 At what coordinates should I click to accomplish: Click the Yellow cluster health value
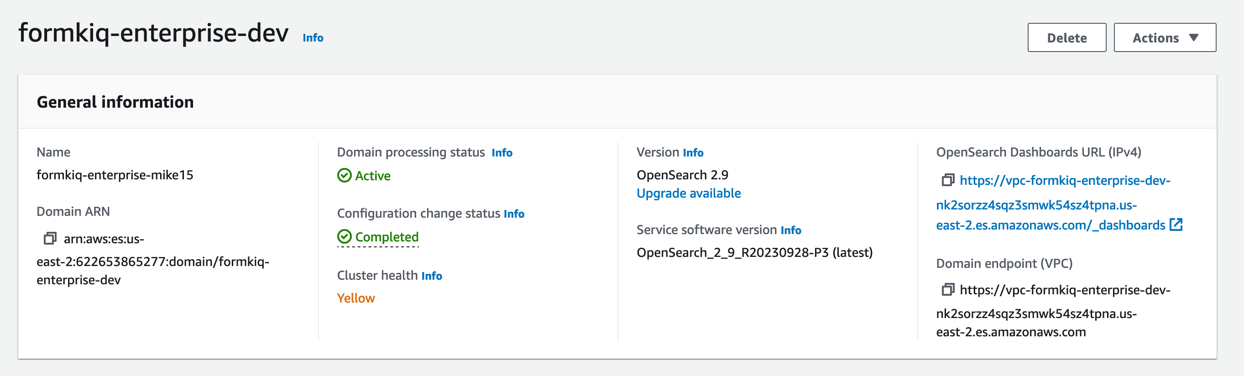(356, 298)
